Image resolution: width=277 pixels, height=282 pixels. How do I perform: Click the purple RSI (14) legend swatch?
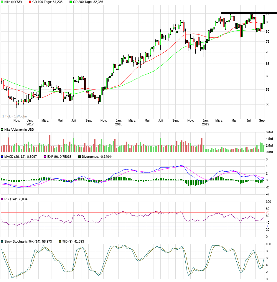tap(2, 199)
